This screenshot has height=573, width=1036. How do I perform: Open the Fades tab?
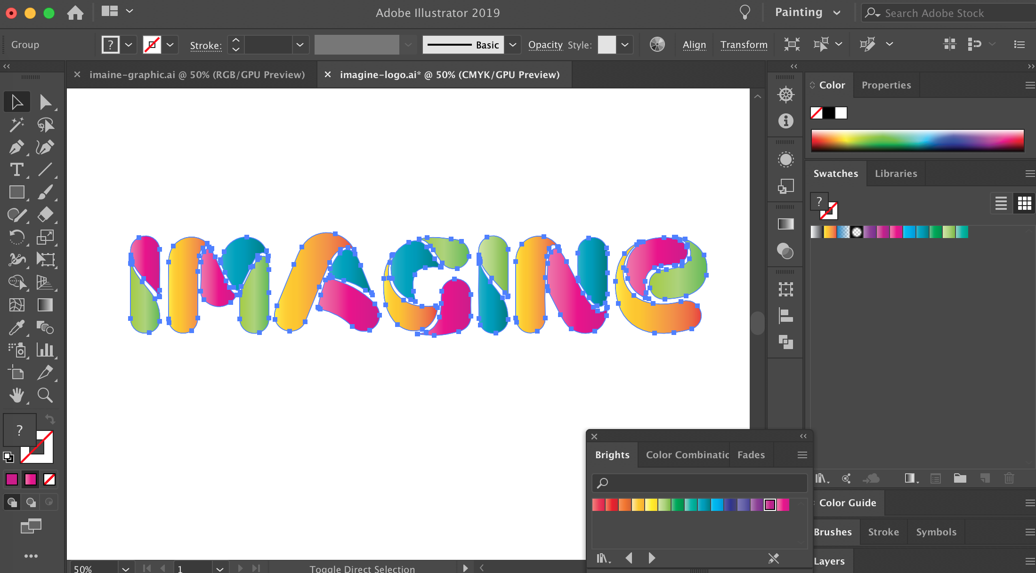(x=751, y=454)
